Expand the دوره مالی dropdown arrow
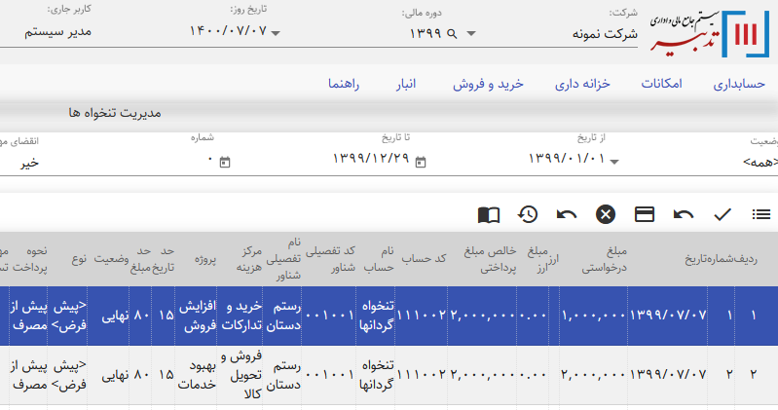The image size is (778, 410). pyautogui.click(x=471, y=34)
